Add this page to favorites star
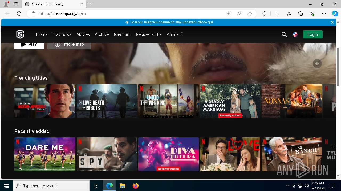This screenshot has height=191, width=341. [x=250, y=14]
